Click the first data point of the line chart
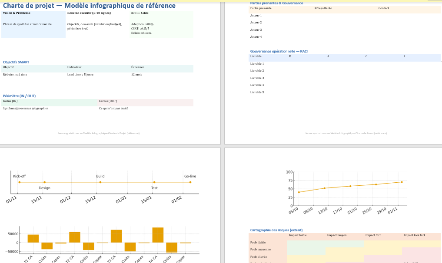The image size is (442, 263). [x=299, y=192]
